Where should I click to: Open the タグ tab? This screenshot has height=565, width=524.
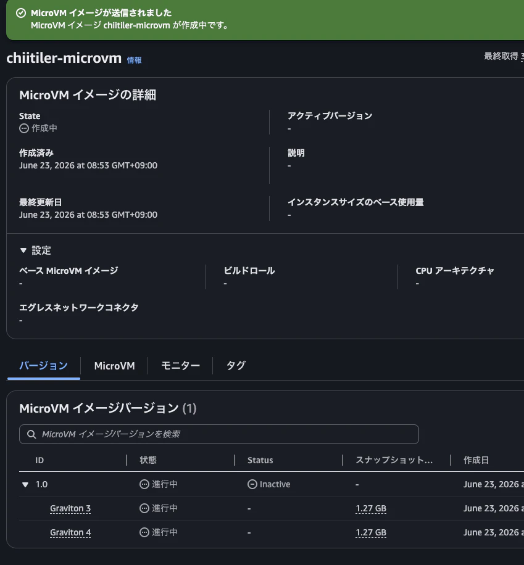(236, 365)
